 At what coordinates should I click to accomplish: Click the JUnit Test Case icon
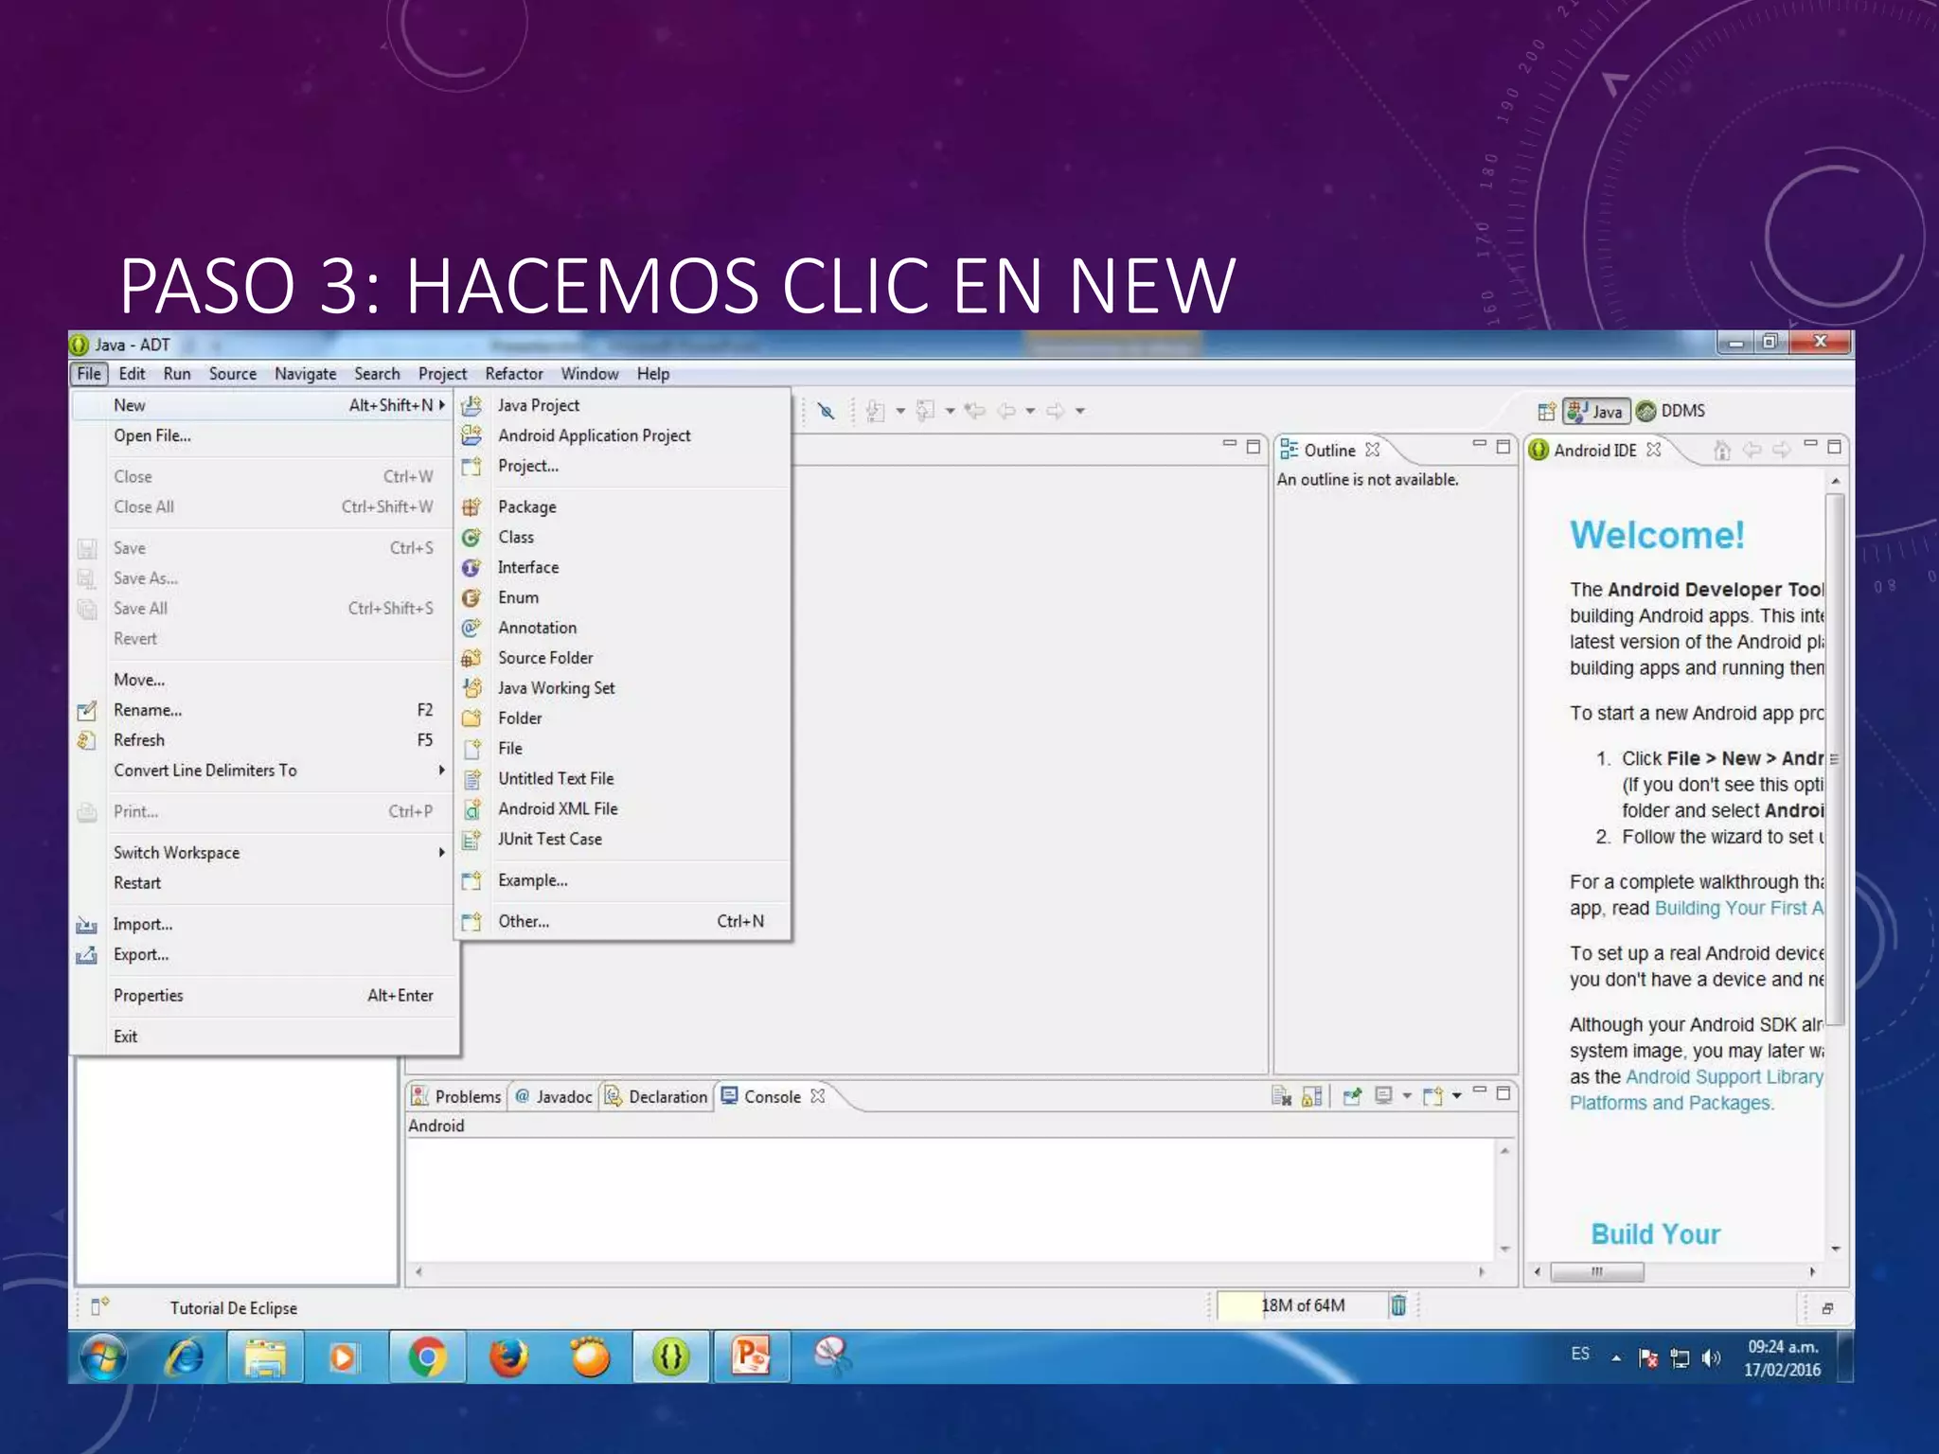click(x=471, y=840)
